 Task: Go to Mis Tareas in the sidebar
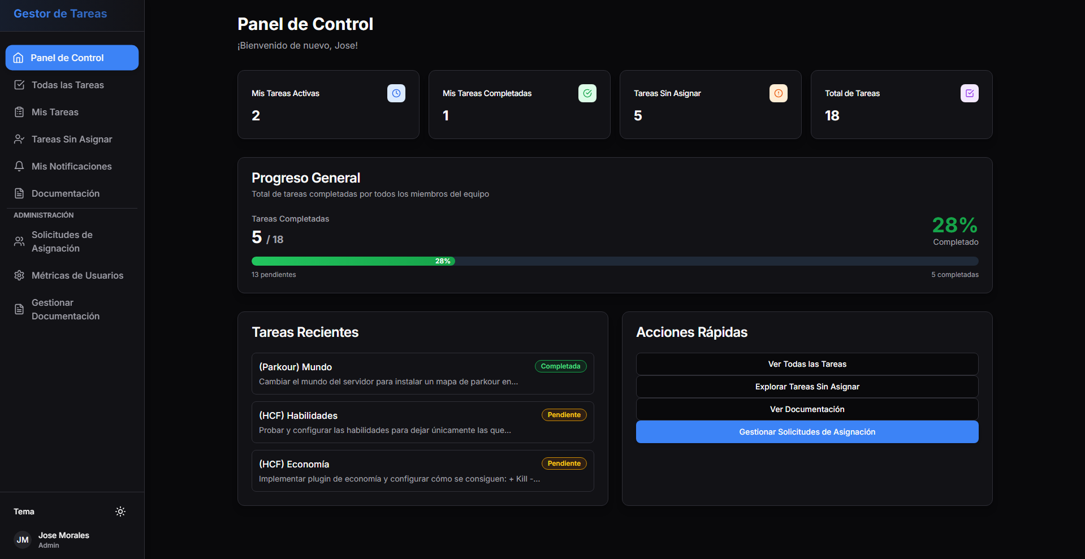tap(55, 112)
